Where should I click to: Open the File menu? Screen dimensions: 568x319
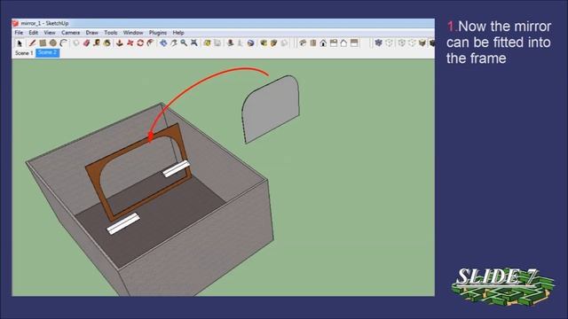pos(19,33)
